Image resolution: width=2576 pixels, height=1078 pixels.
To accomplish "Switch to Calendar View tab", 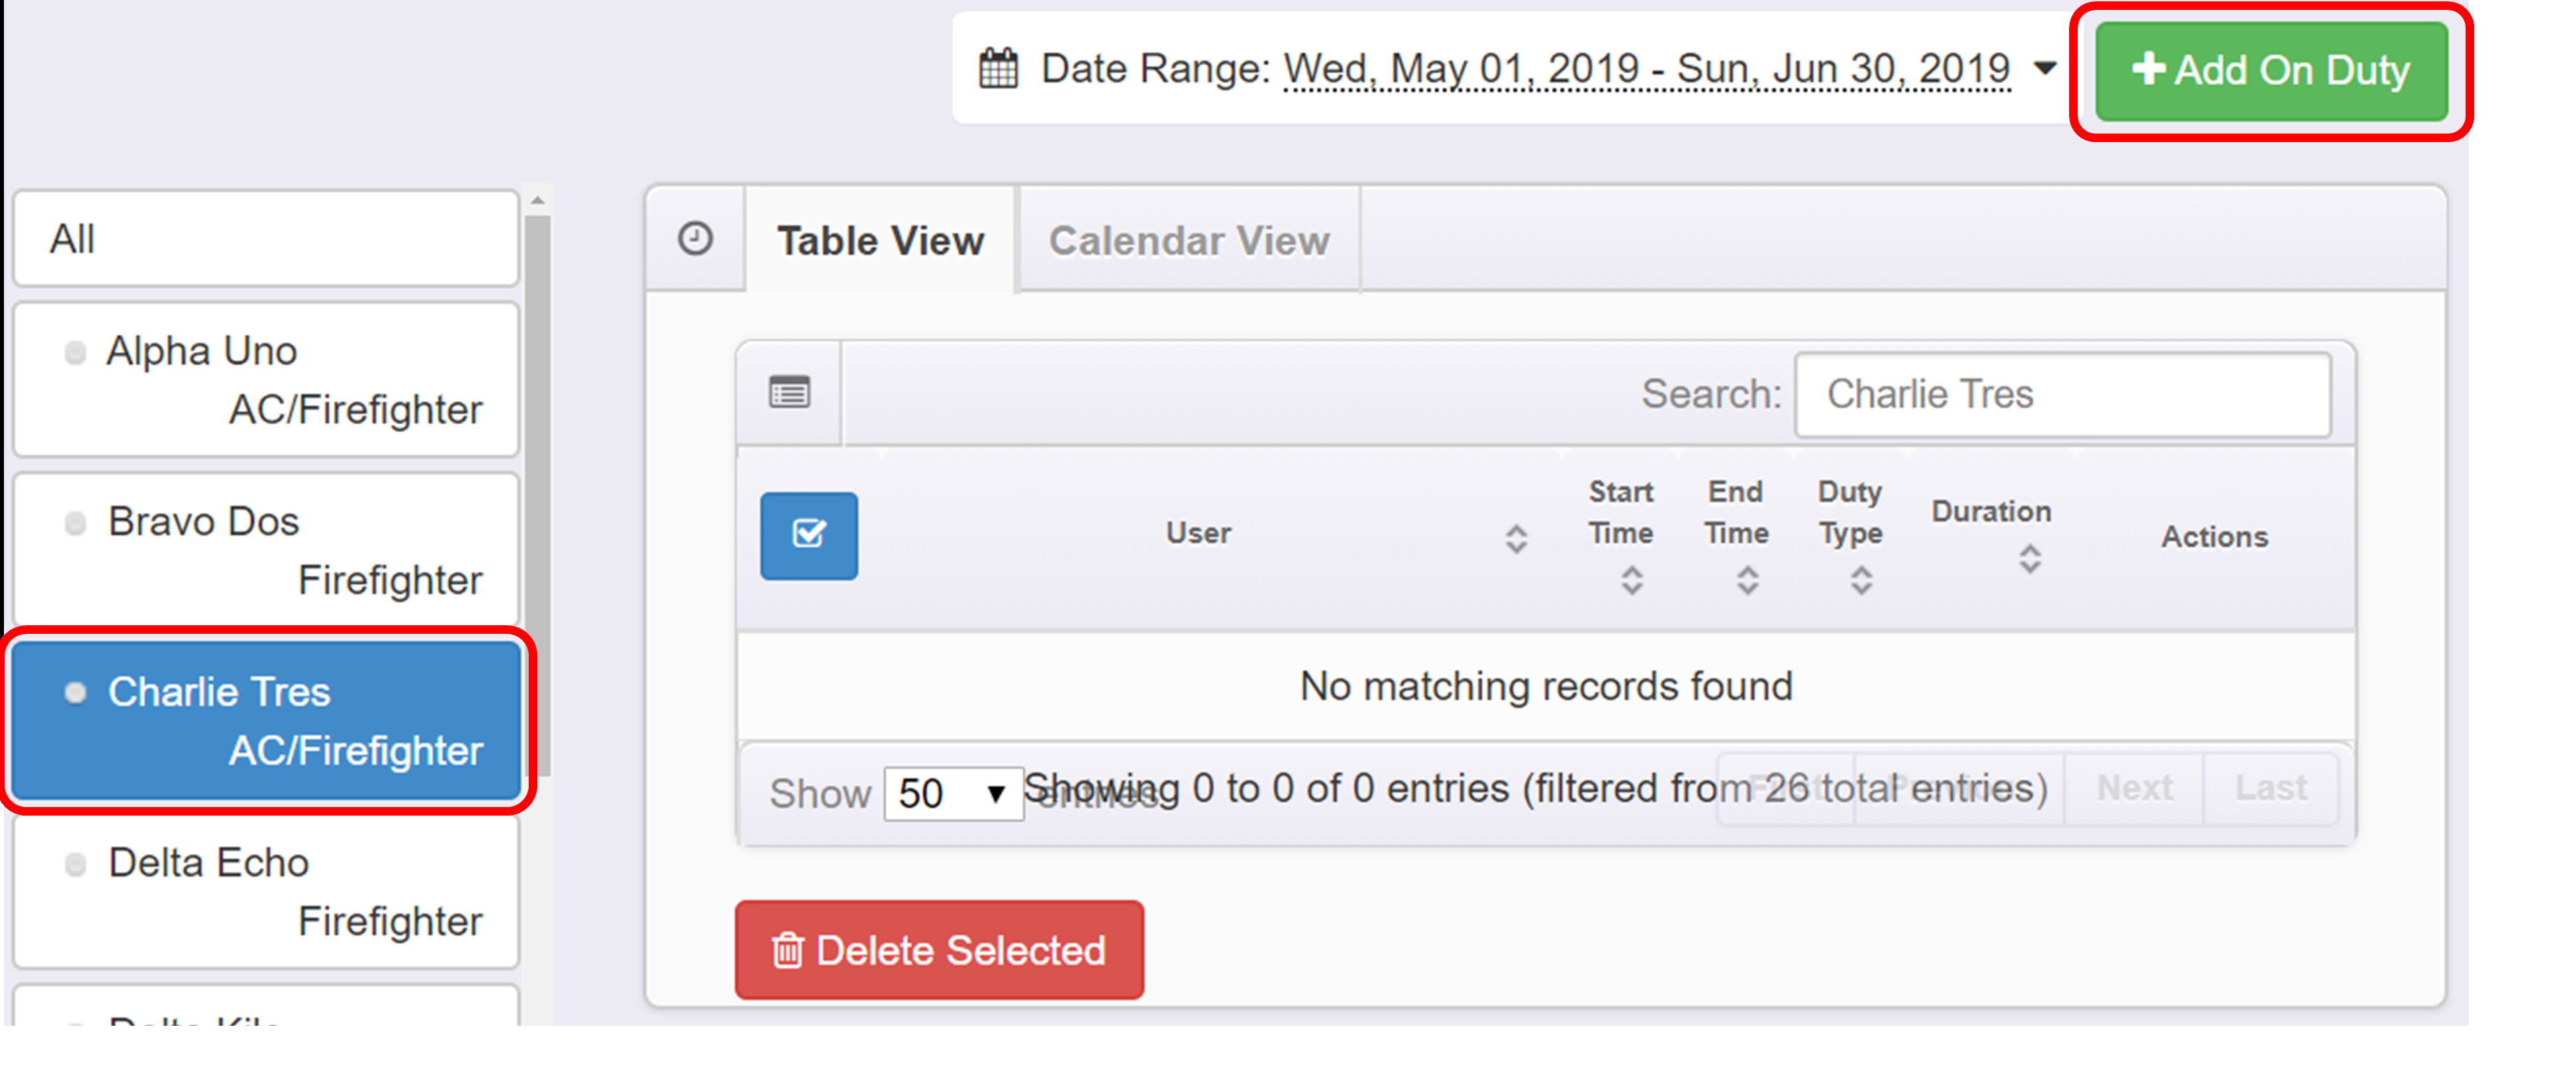I will (1188, 241).
